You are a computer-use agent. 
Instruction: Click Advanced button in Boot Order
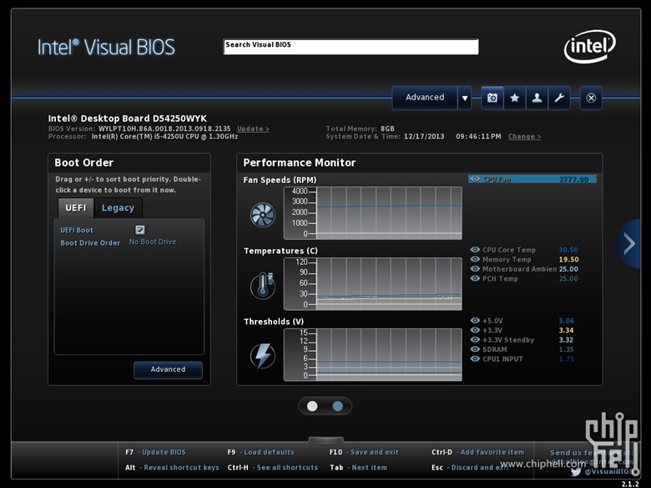point(168,369)
